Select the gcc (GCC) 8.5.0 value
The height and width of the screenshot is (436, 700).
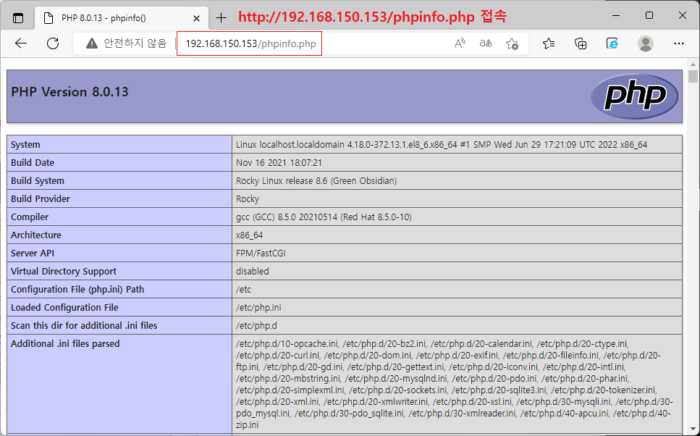click(x=324, y=217)
